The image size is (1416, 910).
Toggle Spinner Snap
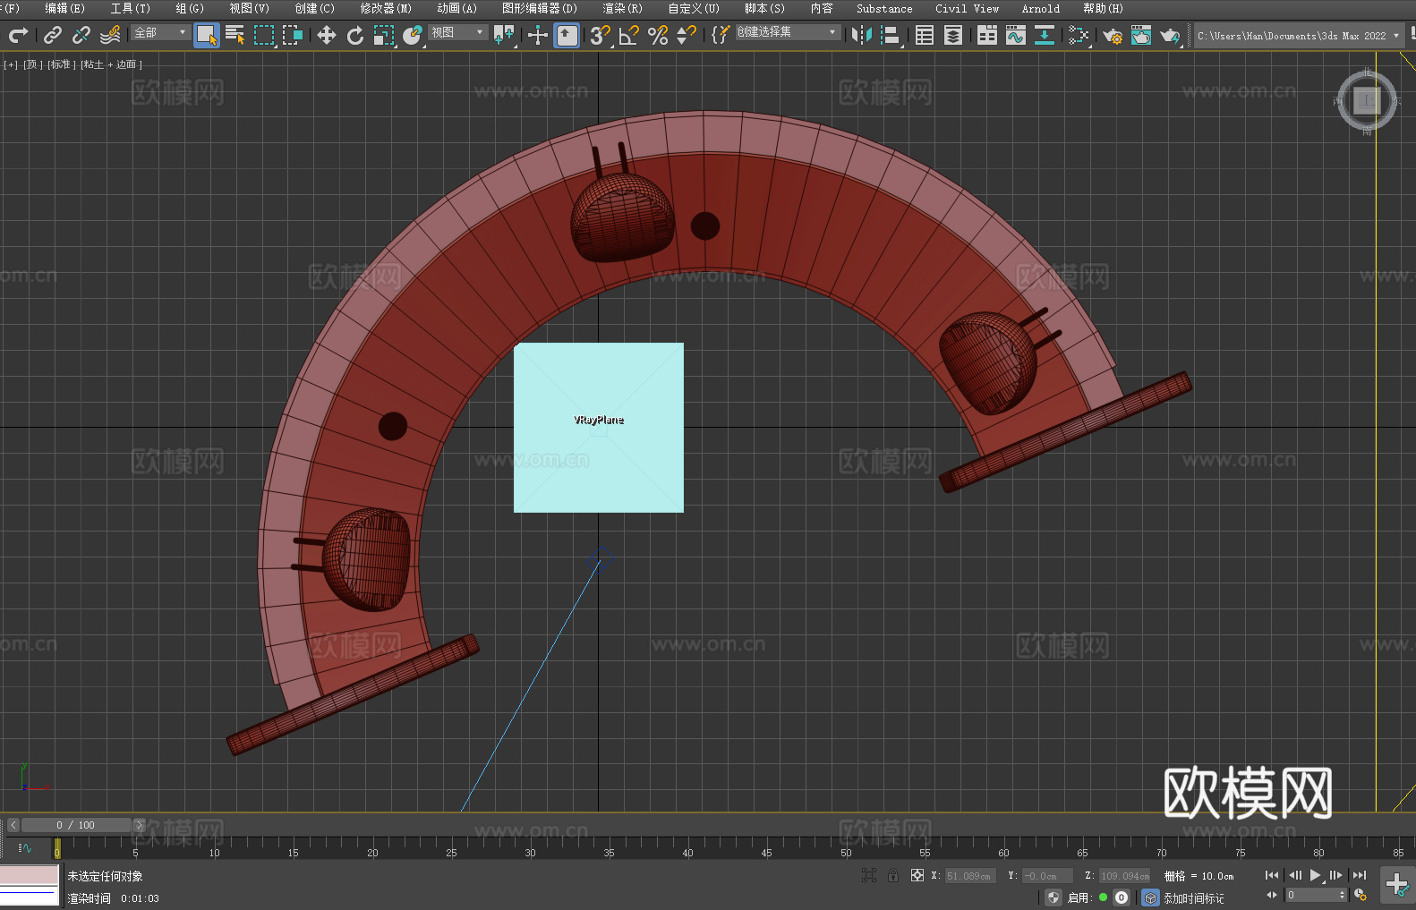(x=687, y=35)
